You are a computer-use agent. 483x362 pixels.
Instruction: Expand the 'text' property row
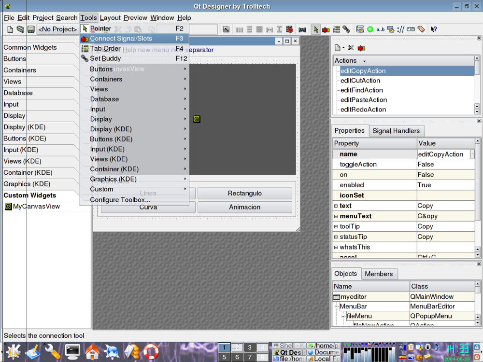tap(336, 206)
